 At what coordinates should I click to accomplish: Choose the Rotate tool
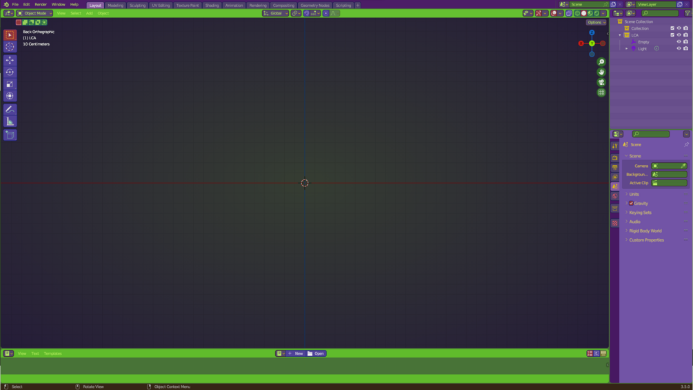10,72
